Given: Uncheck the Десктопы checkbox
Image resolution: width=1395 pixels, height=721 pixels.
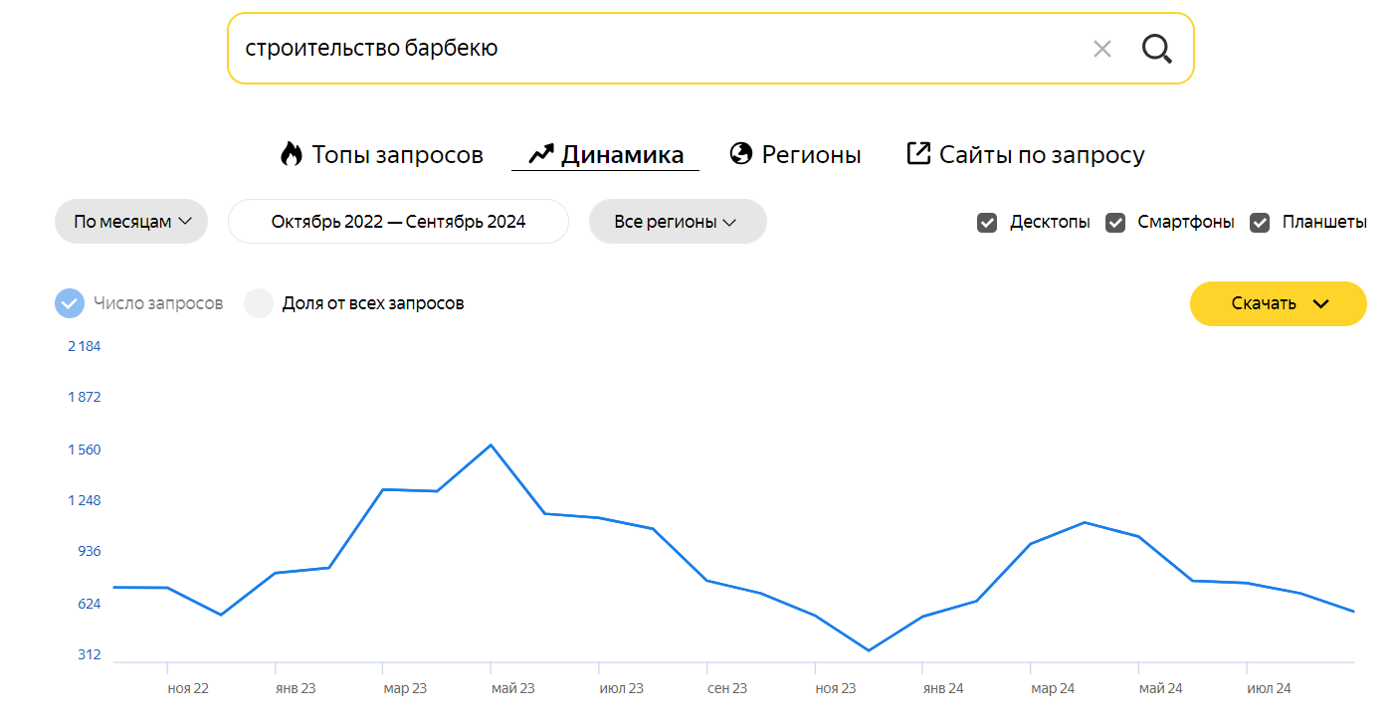Looking at the screenshot, I should [x=987, y=223].
